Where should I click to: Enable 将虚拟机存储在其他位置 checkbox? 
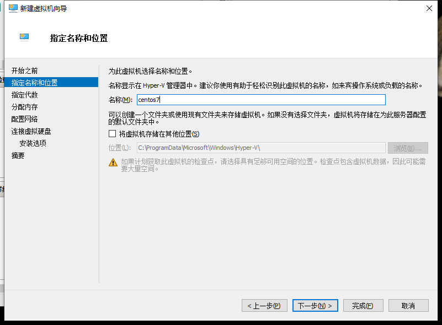click(x=112, y=134)
